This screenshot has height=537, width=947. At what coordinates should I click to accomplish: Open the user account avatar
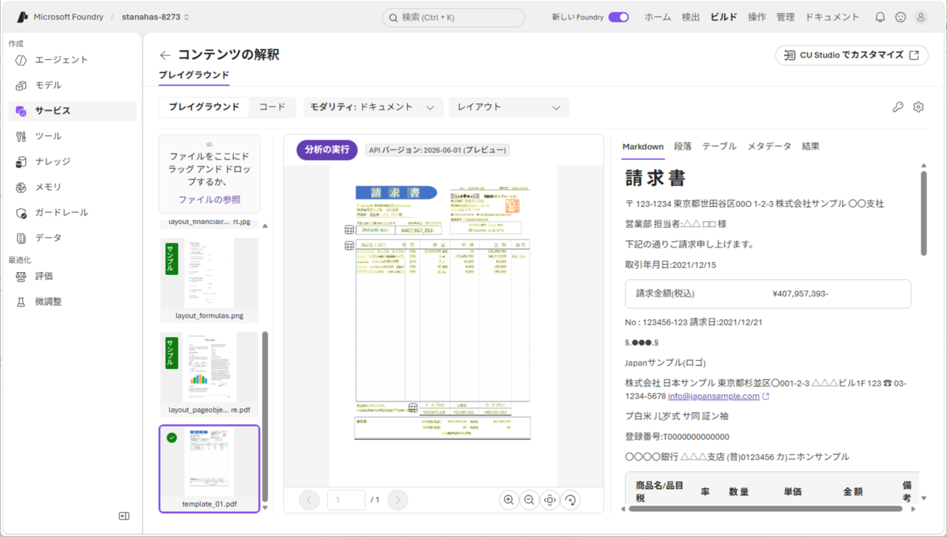click(921, 17)
